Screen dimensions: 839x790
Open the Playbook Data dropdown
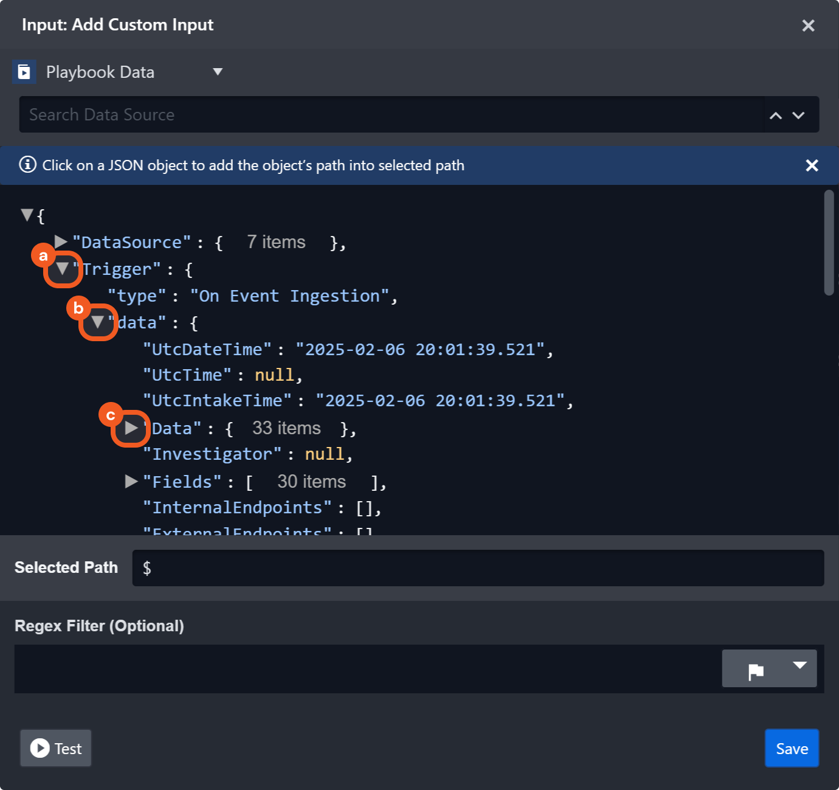(x=217, y=72)
